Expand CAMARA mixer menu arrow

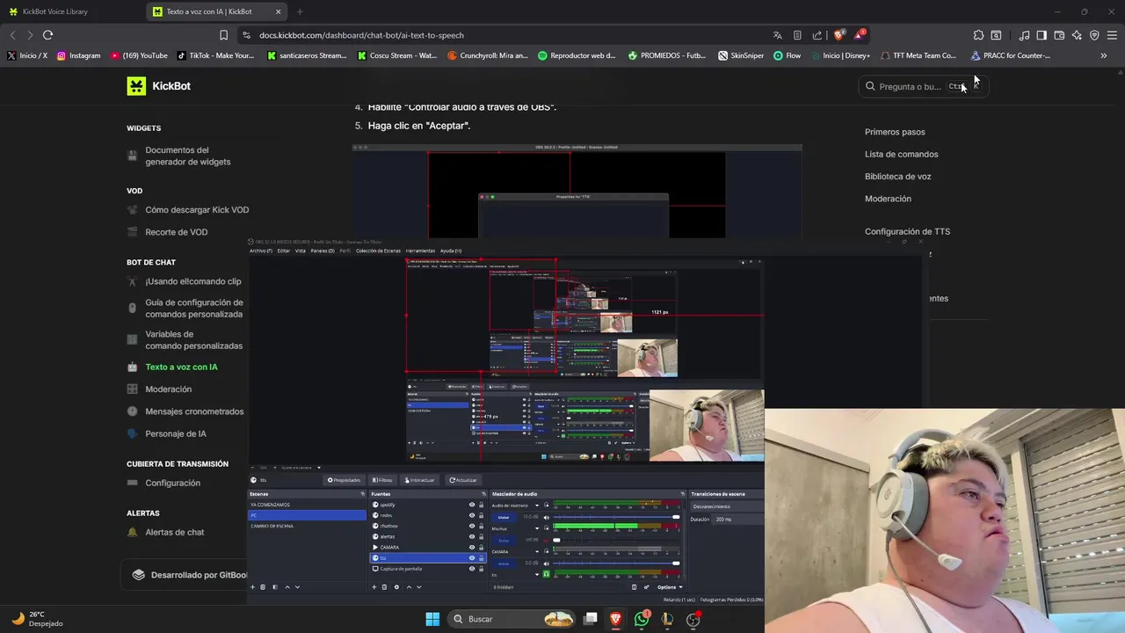(x=537, y=551)
